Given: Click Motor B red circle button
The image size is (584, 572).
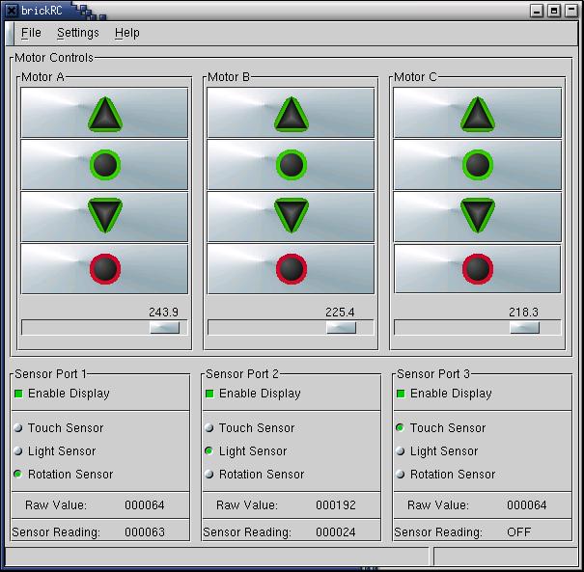Looking at the screenshot, I should pyautogui.click(x=291, y=268).
